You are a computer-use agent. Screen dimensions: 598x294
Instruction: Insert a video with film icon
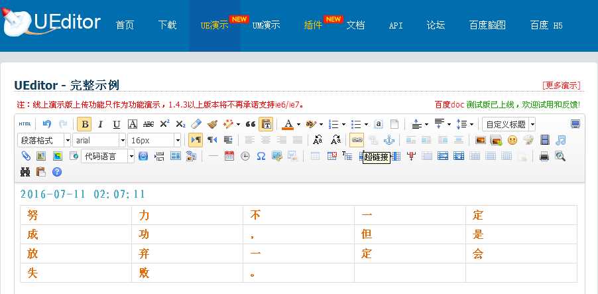tap(545, 140)
